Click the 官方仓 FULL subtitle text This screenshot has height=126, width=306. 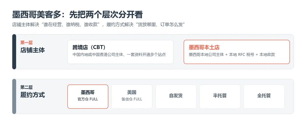(x=88, y=99)
